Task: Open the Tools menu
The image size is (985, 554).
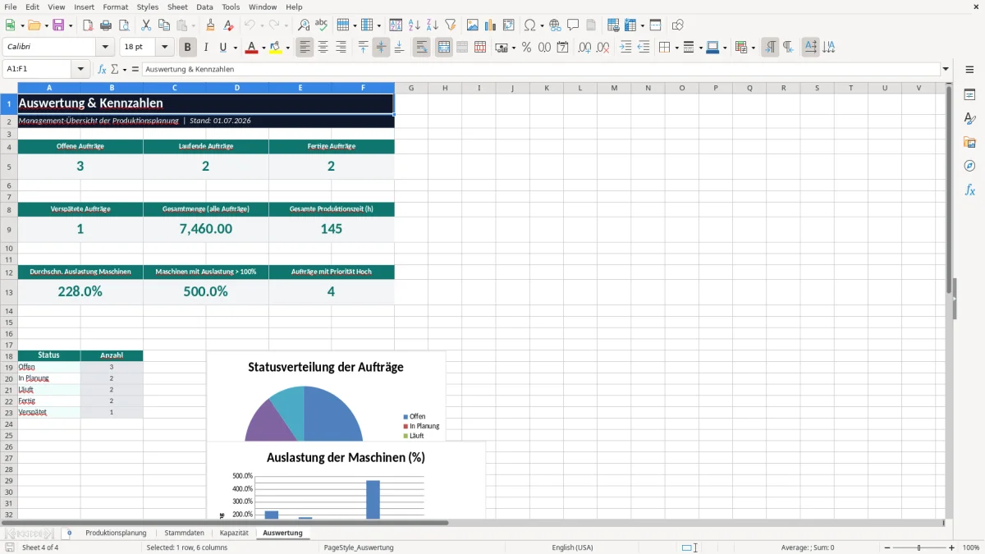Action: [x=231, y=7]
